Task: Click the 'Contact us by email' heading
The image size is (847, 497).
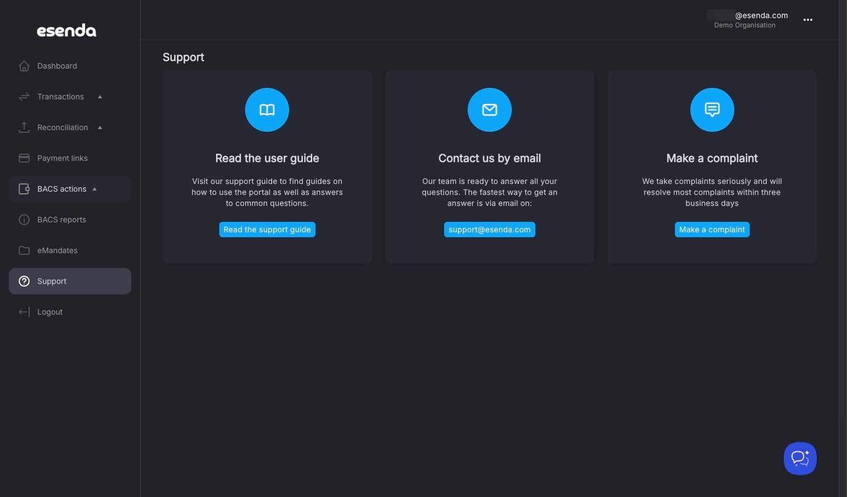Action: coord(490,158)
